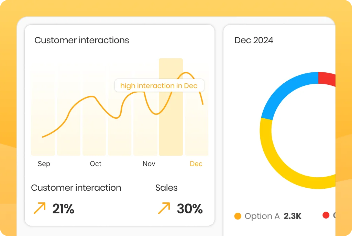352x236 pixels.
Task: Click the 30% sales value
Action: (x=190, y=209)
